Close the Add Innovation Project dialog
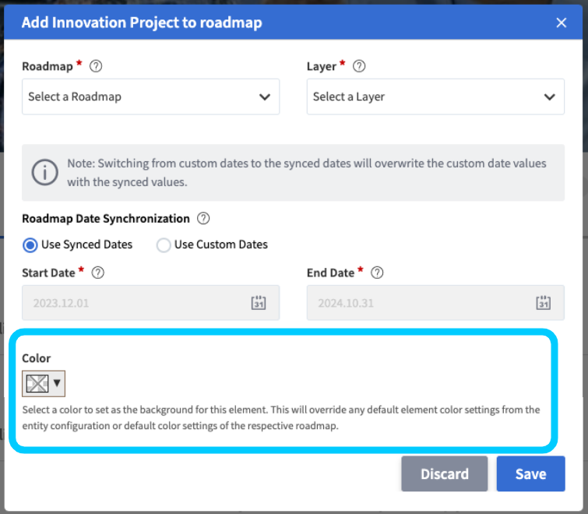The height and width of the screenshot is (514, 588). coord(562,23)
